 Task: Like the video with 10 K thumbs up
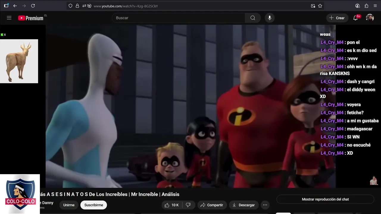(171, 205)
